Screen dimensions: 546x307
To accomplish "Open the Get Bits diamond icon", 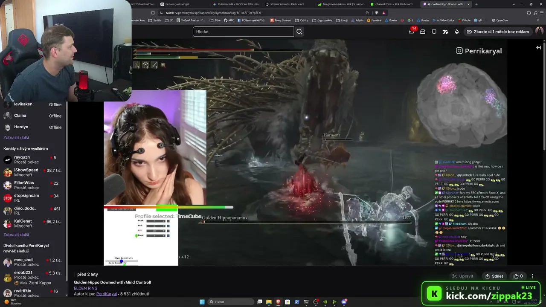I will pos(456,32).
